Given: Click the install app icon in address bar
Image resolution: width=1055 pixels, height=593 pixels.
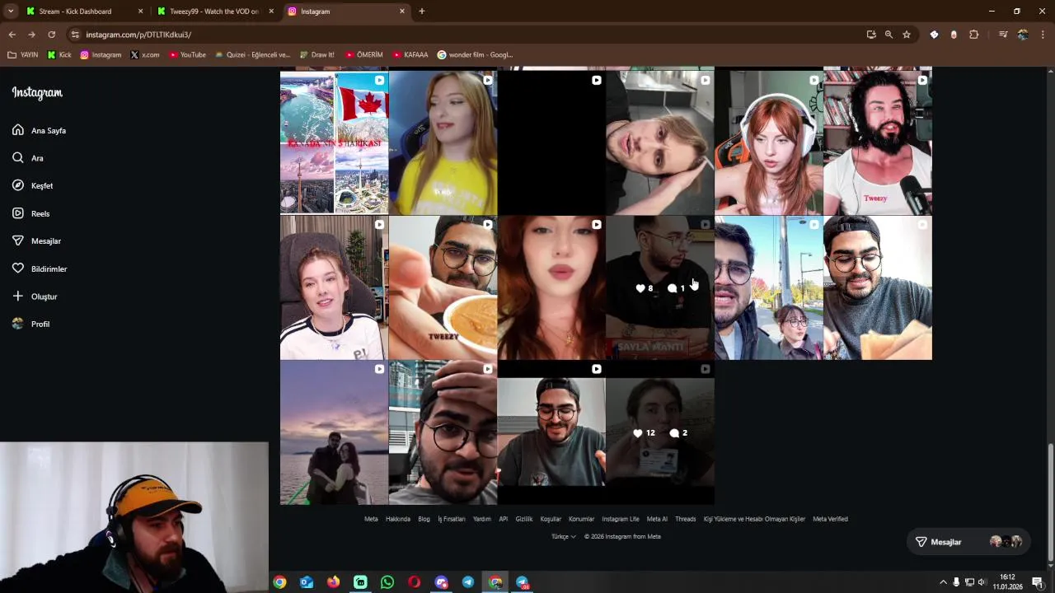Looking at the screenshot, I should coord(871,35).
